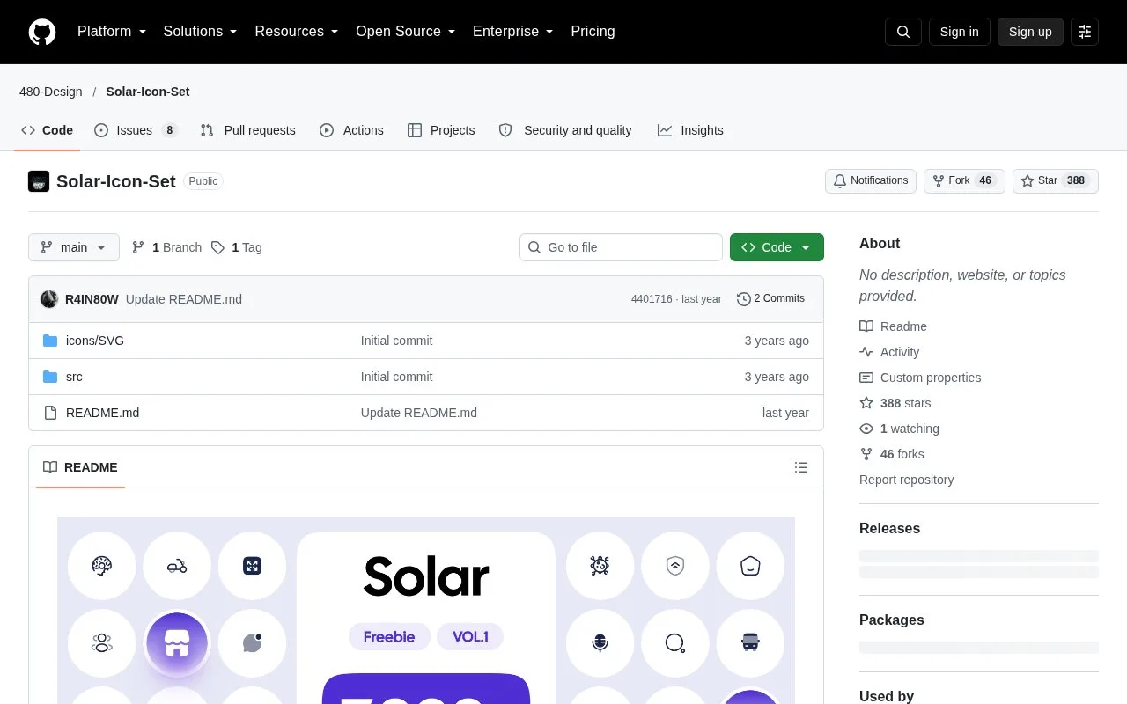This screenshot has height=704, width=1127.
Task: Click the bus icon in README banner
Action: (x=750, y=643)
